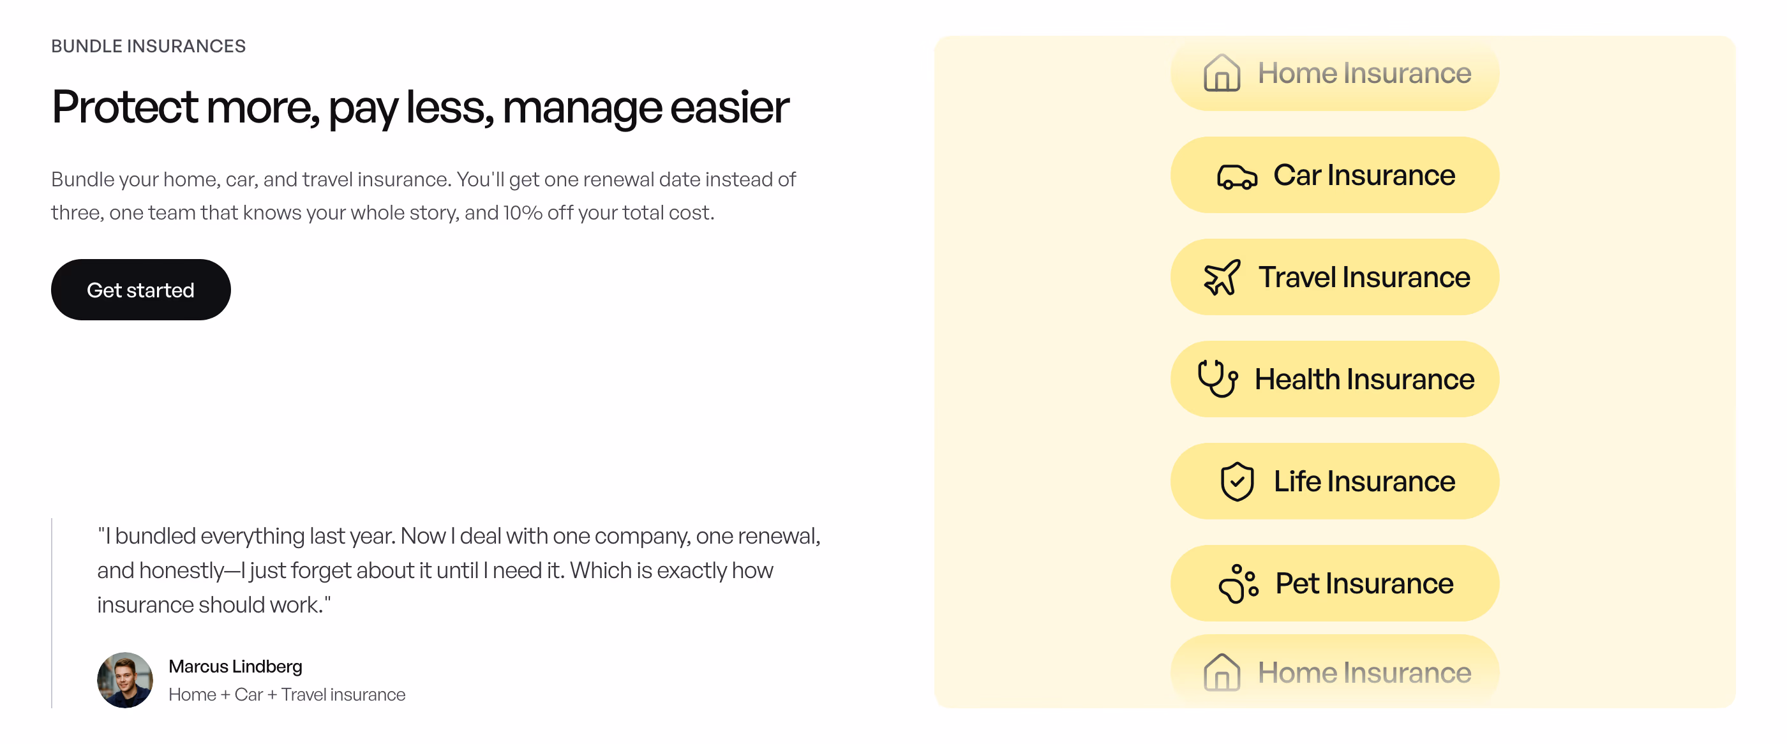
Task: Click Home + Car + Travel insurance caption
Action: (287, 695)
